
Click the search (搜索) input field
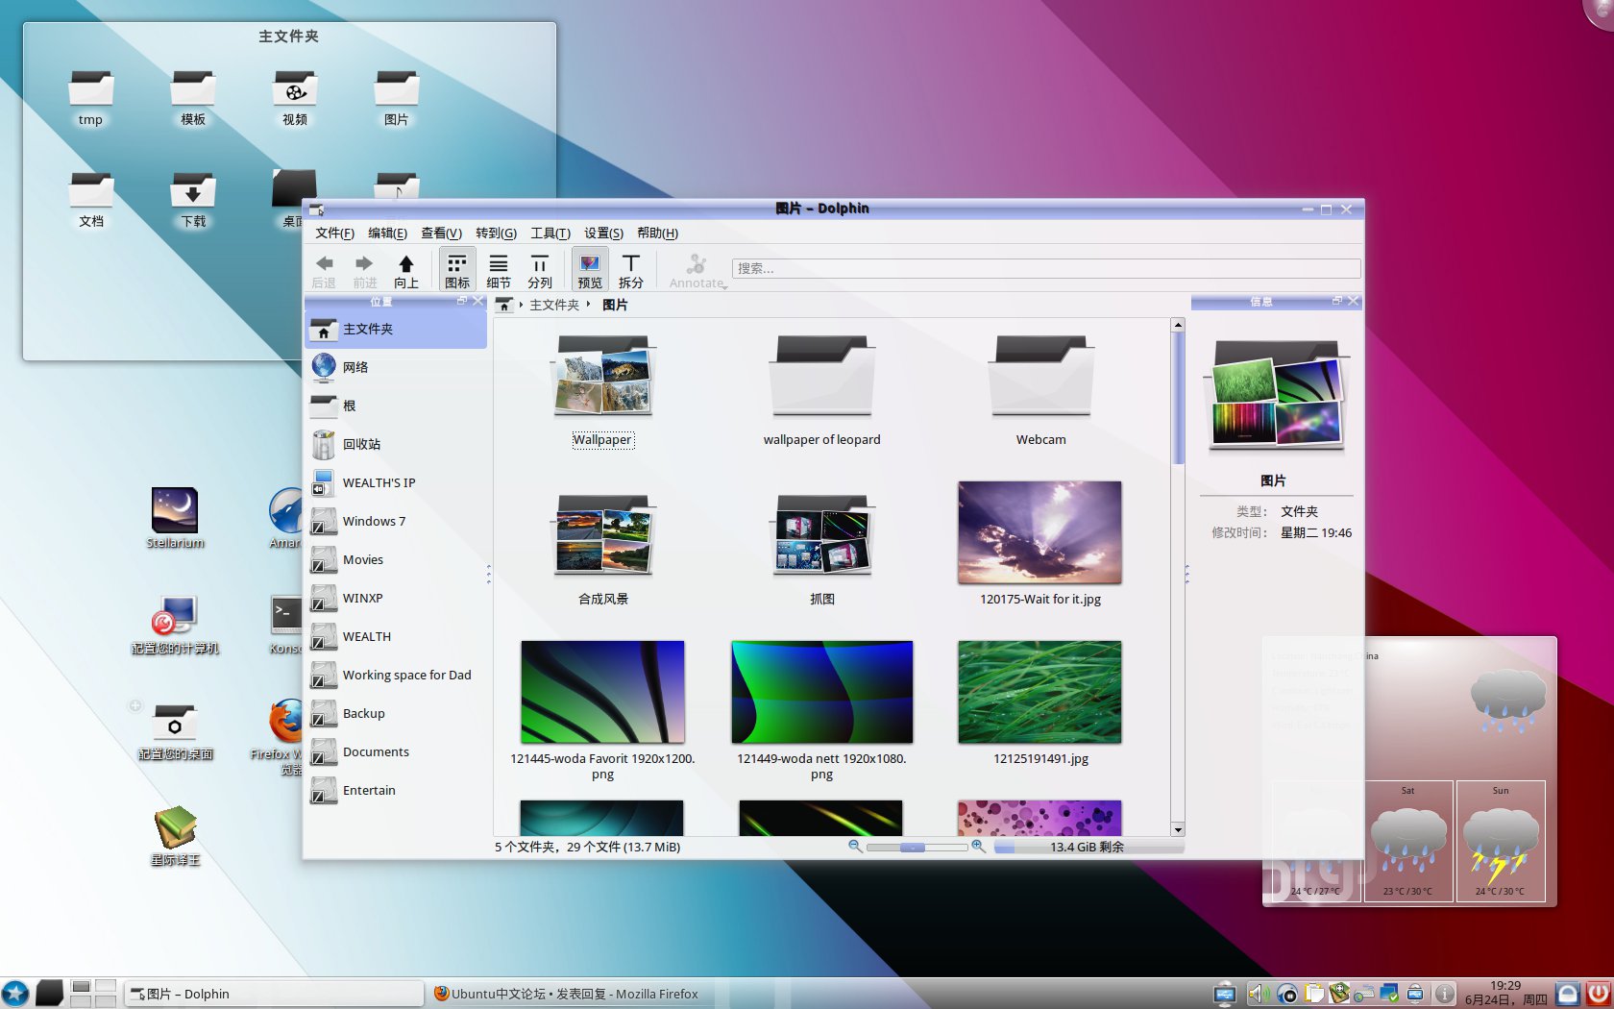[1046, 268]
